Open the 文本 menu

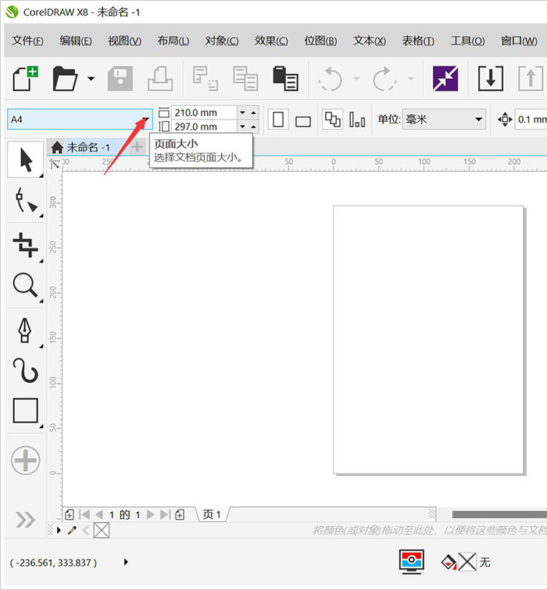tap(370, 41)
